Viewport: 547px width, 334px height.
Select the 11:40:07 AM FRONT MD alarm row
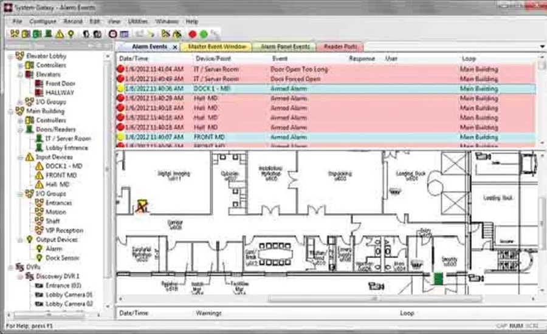coord(326,137)
